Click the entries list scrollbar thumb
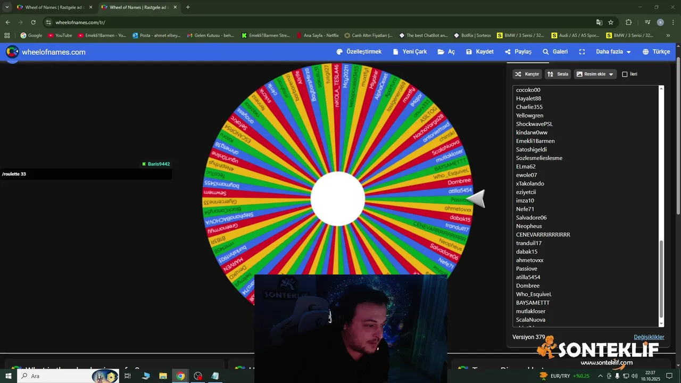The height and width of the screenshot is (383, 681). coord(661,279)
